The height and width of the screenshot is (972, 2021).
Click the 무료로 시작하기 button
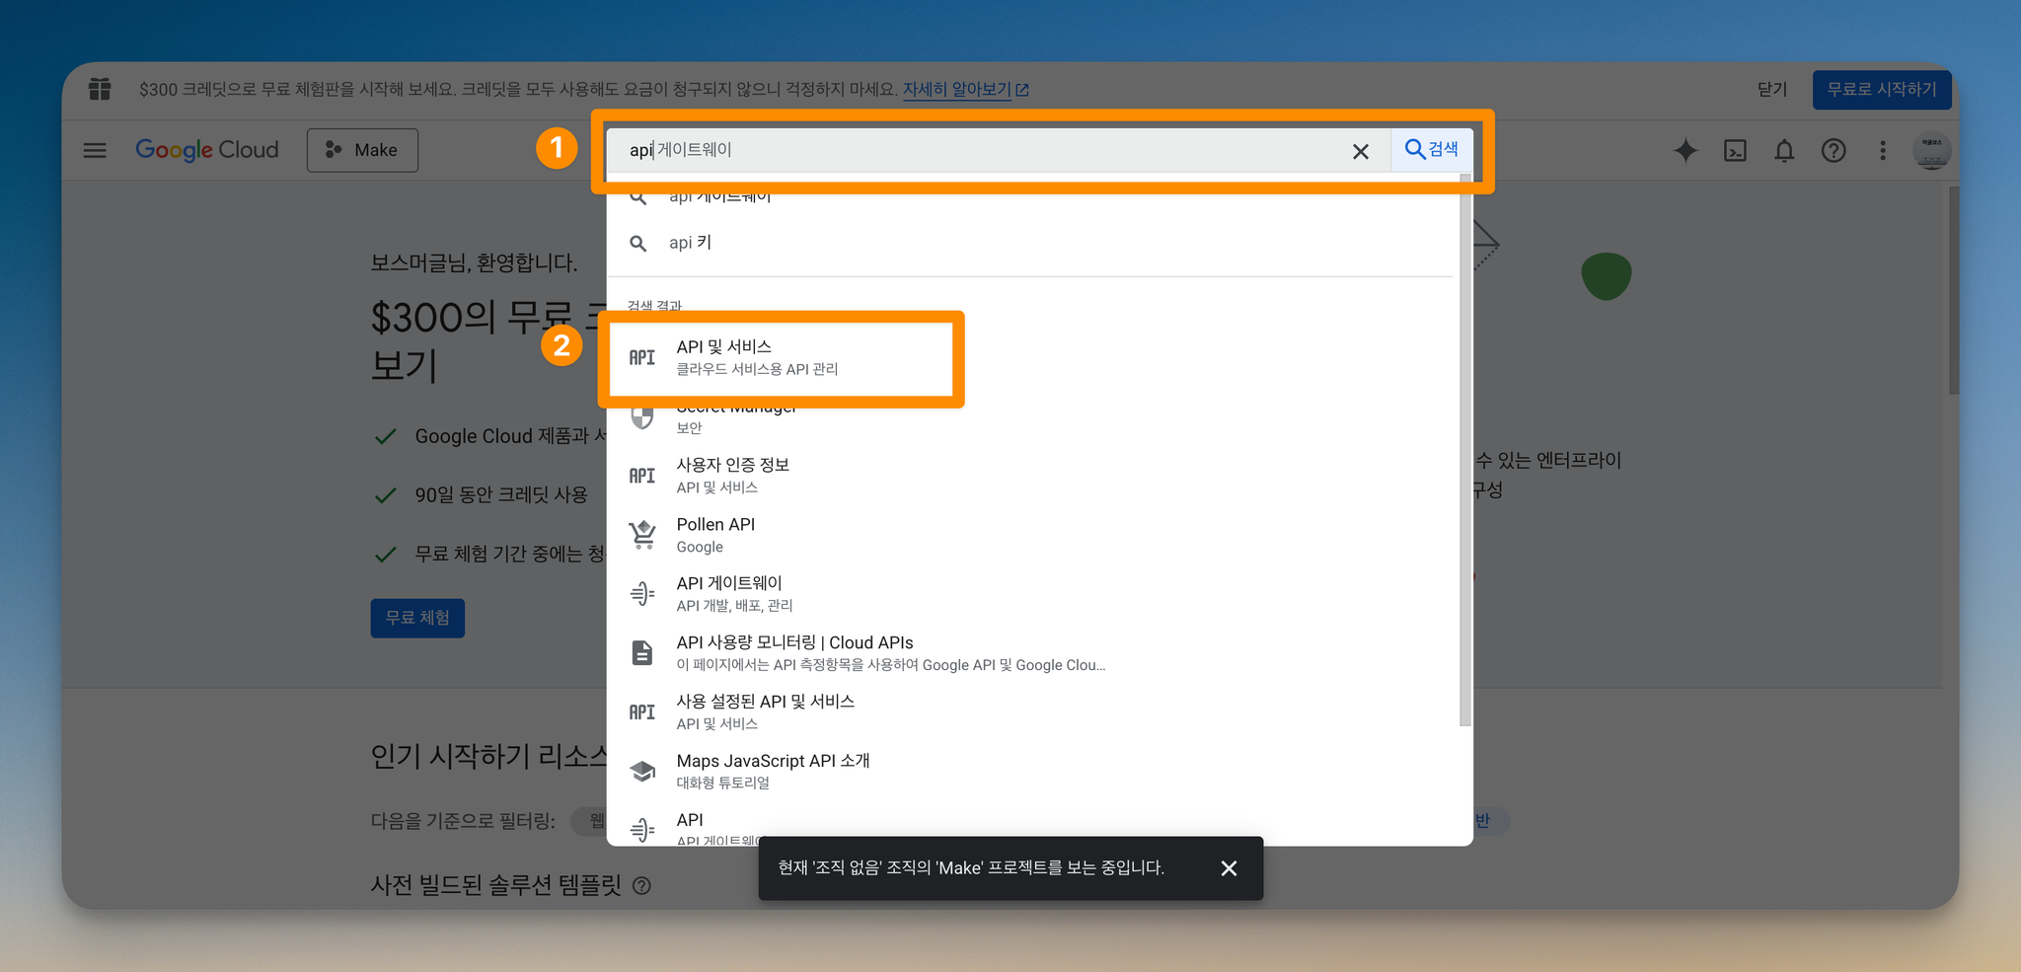[x=1882, y=89]
